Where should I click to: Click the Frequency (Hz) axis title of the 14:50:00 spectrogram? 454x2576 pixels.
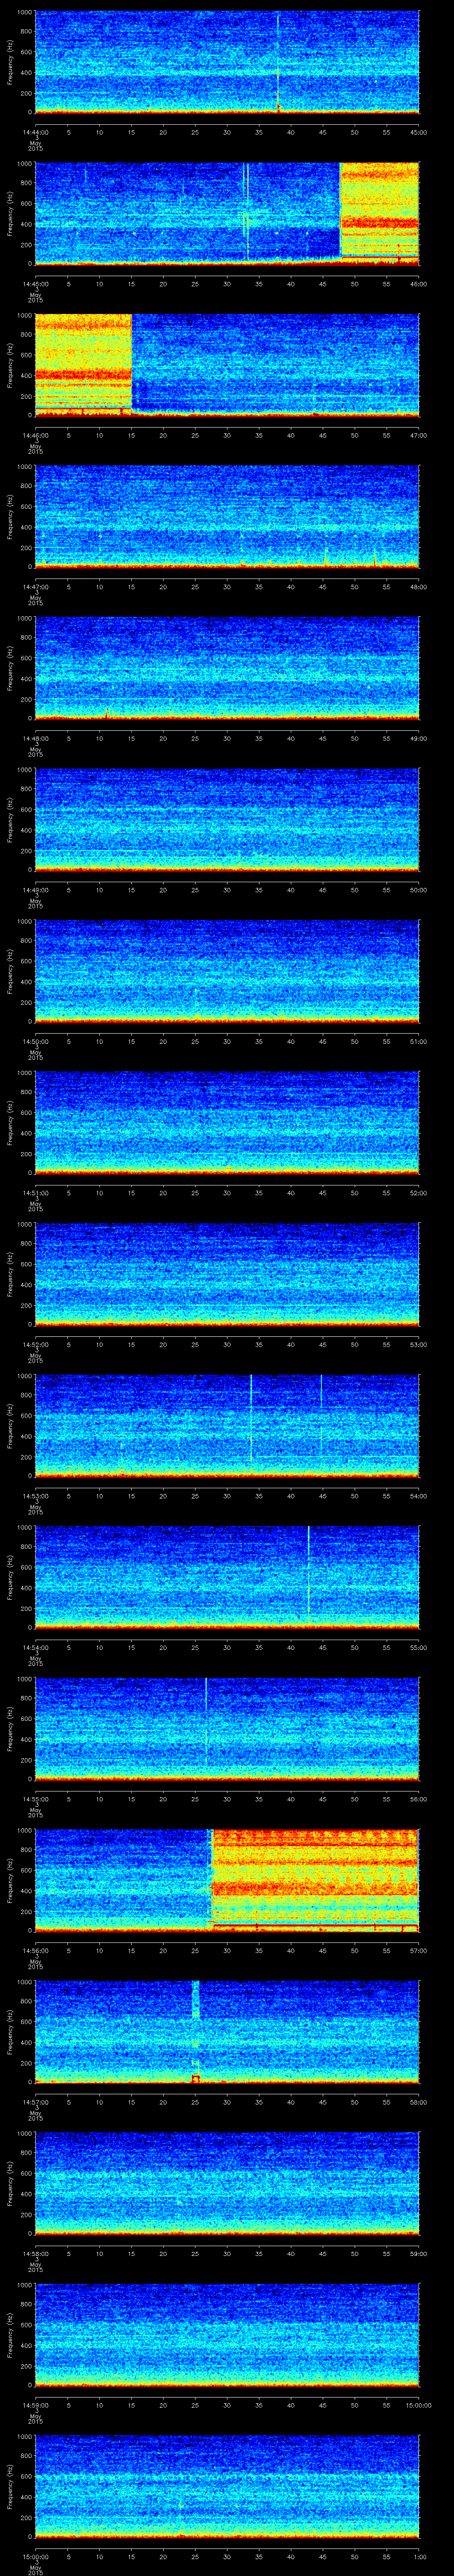coord(10,971)
